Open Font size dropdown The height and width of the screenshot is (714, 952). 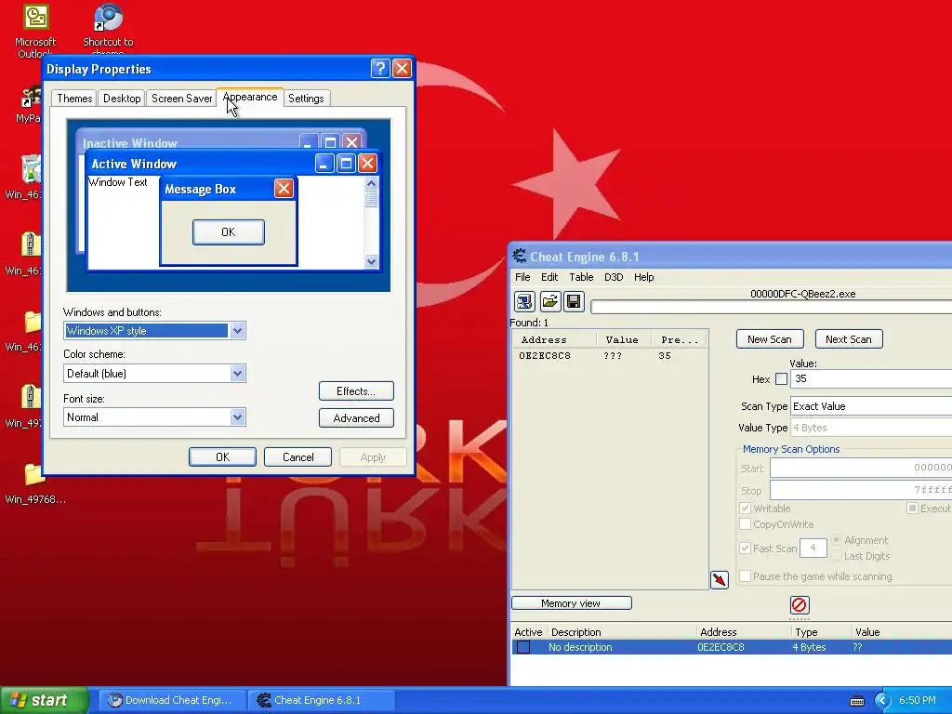(237, 417)
